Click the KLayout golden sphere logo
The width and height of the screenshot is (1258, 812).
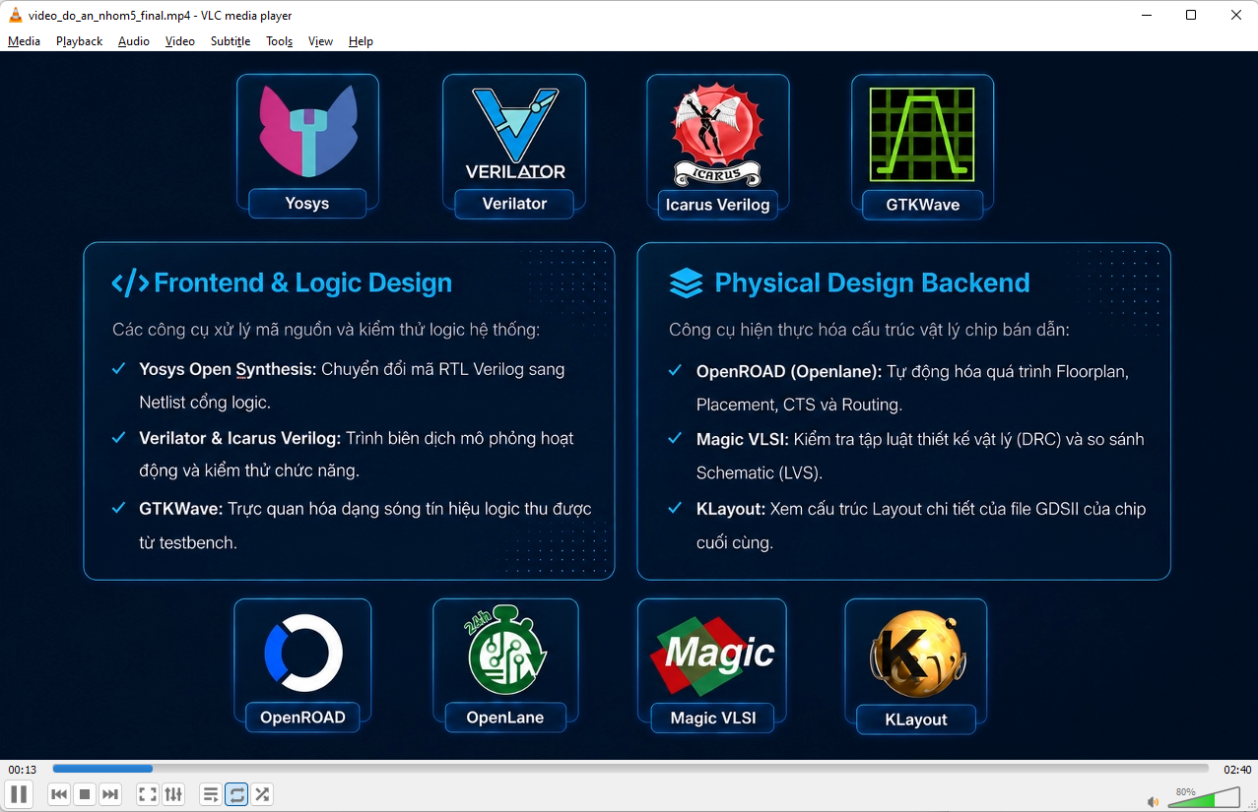pos(916,655)
